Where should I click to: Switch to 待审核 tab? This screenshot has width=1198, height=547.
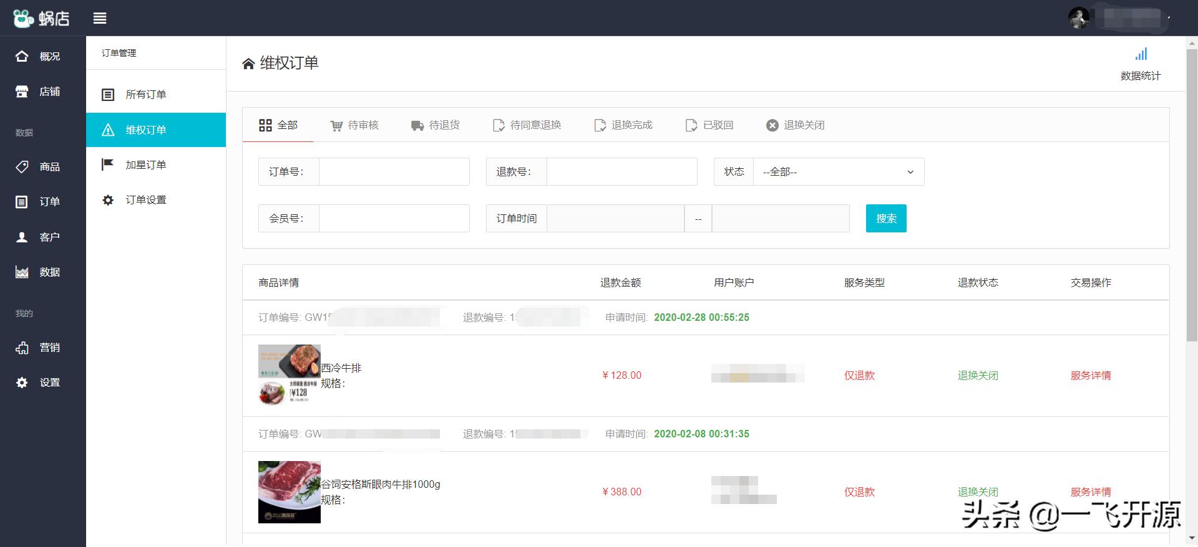[x=354, y=125]
